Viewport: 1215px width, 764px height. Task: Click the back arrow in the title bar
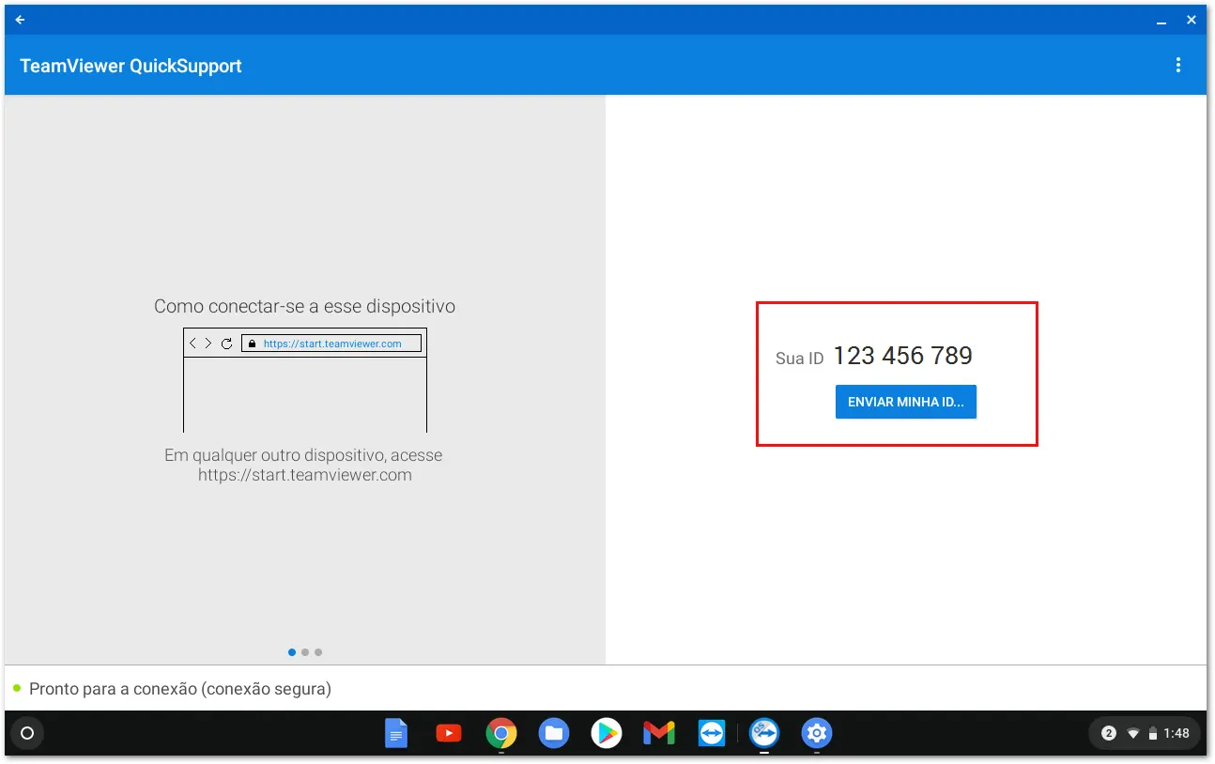[x=21, y=20]
